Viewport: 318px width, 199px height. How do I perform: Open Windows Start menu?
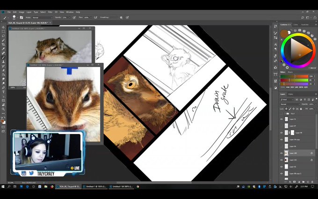(x=3, y=186)
